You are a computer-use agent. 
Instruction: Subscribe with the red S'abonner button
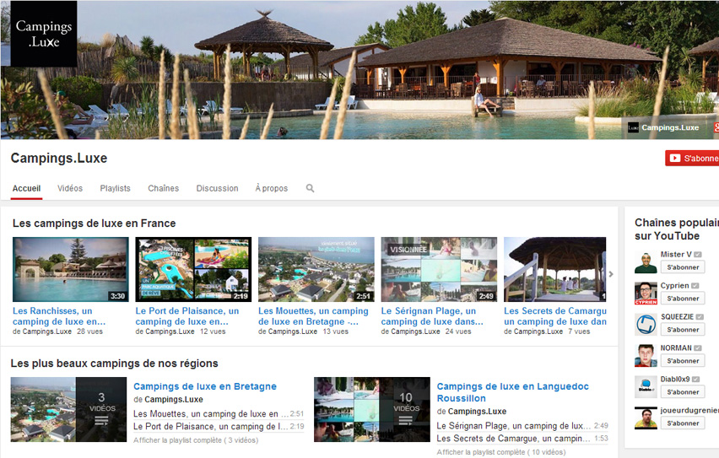[x=692, y=159]
